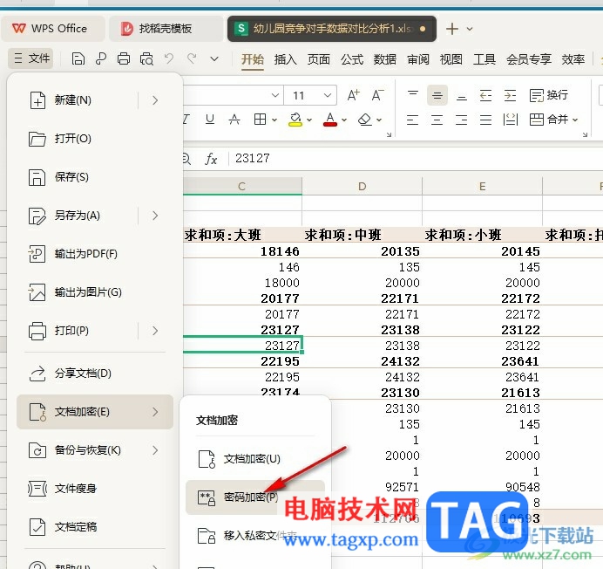This screenshot has height=569, width=603.
Task: Open the 文件 menu button
Action: coord(30,58)
